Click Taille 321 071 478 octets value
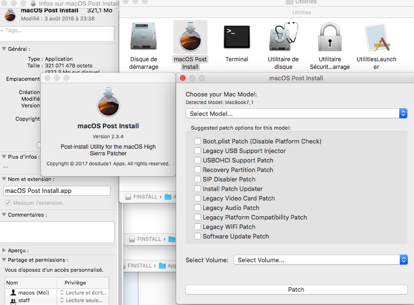Screen dimensions: 414x305 click(x=69, y=66)
